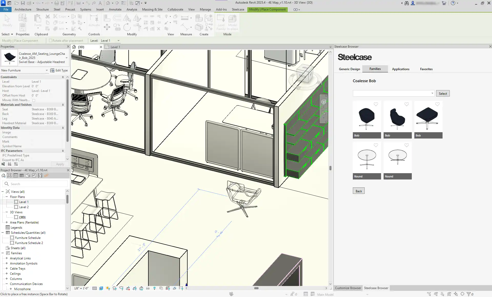
Task: Expand the Area Plans (Rentable) node
Action: 7,222
